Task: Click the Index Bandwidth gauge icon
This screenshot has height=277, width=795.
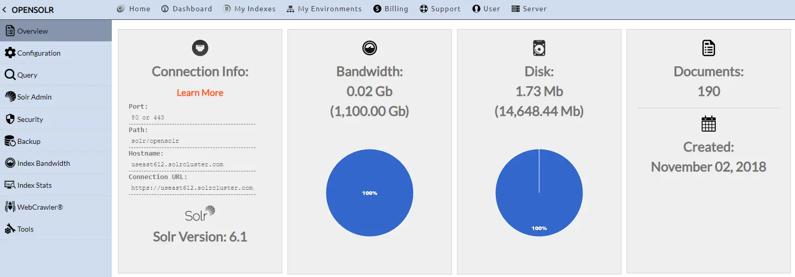Action: 10,163
